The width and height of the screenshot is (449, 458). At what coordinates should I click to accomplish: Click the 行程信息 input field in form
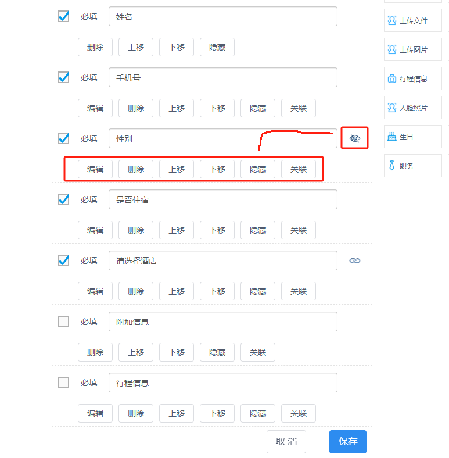[223, 382]
